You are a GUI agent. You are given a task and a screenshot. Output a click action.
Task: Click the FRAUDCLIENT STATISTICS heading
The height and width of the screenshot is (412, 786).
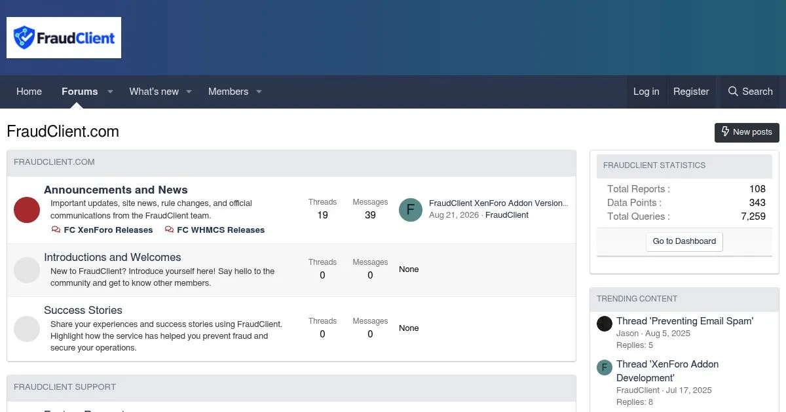tap(654, 165)
